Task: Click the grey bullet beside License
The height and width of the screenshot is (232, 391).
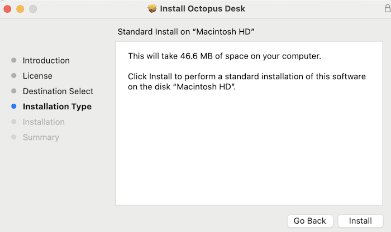Action: [x=14, y=76]
